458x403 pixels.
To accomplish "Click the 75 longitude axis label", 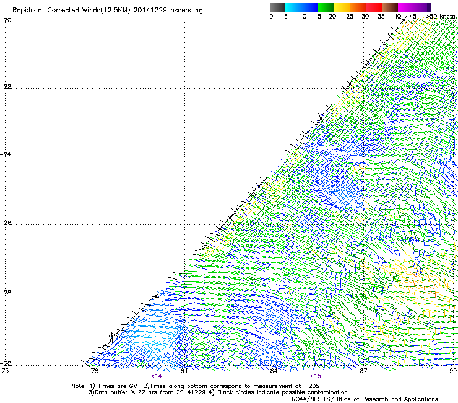I will click(5, 371).
